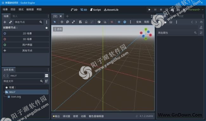Toggle the preview environment globe icon
Image resolution: width=206 pixels, height=121 pixels.
pos(125,22)
